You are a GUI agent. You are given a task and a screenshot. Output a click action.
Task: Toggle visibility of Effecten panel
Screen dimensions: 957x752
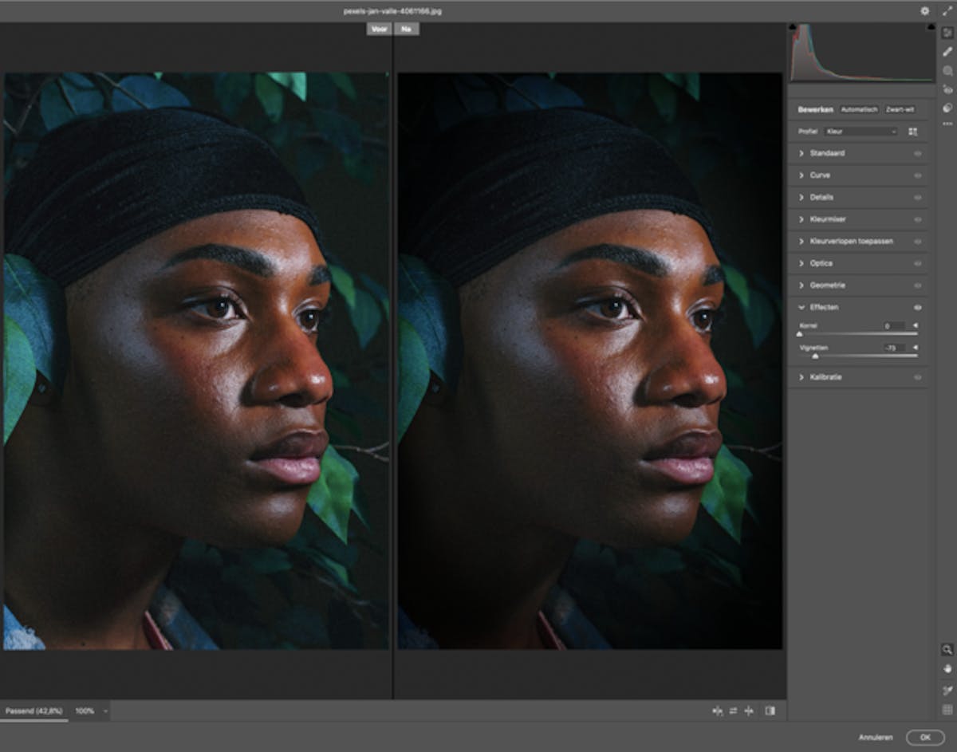[x=917, y=307]
